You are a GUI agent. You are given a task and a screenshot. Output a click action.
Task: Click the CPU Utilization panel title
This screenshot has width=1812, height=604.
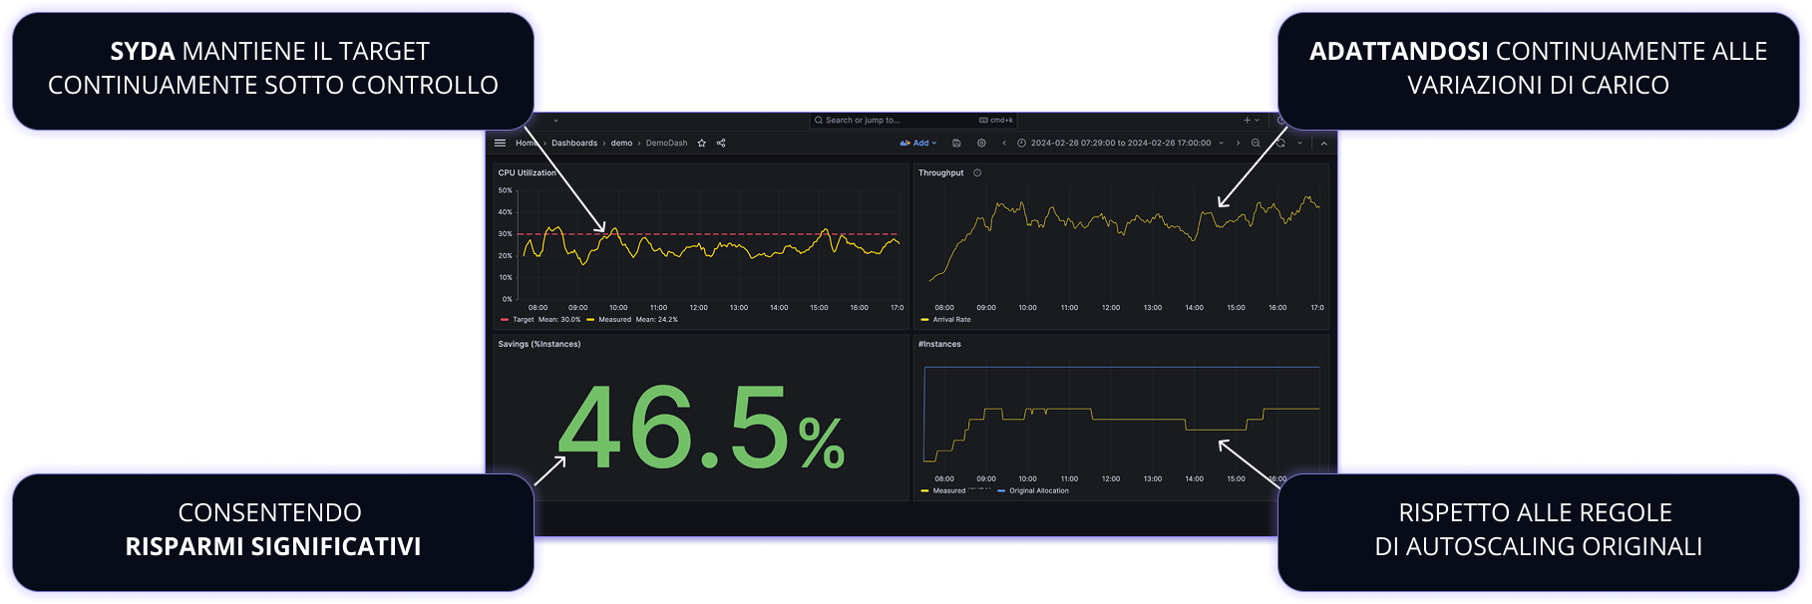click(528, 173)
